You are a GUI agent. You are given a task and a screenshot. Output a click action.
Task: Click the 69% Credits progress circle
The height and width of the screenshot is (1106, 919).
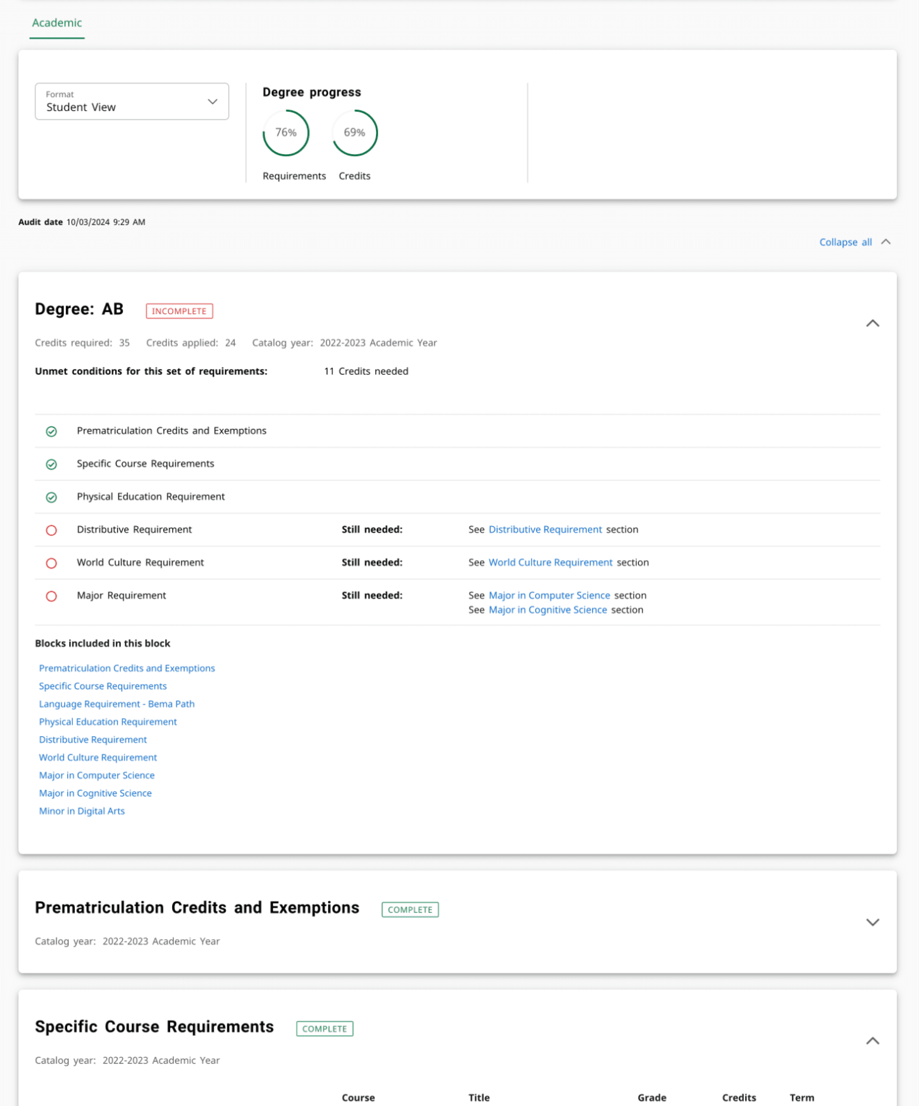coord(355,133)
